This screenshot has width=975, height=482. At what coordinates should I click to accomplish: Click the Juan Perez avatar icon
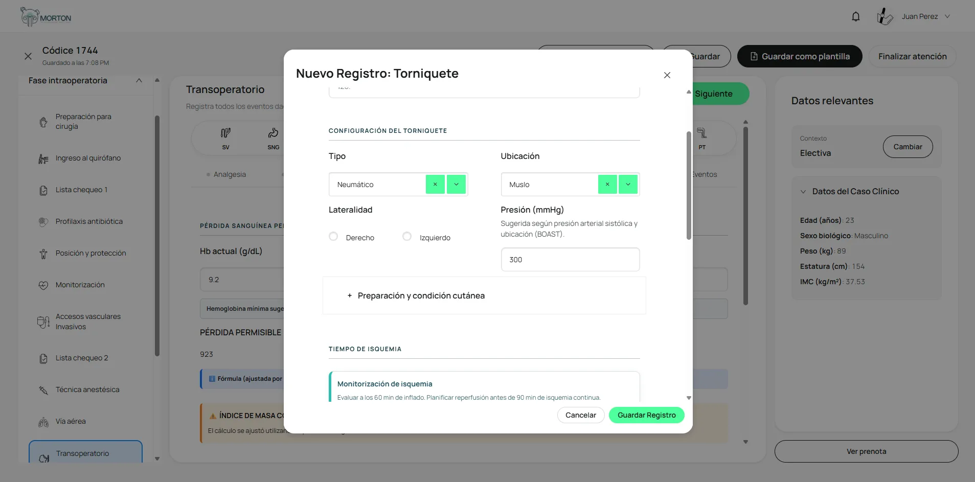(885, 16)
